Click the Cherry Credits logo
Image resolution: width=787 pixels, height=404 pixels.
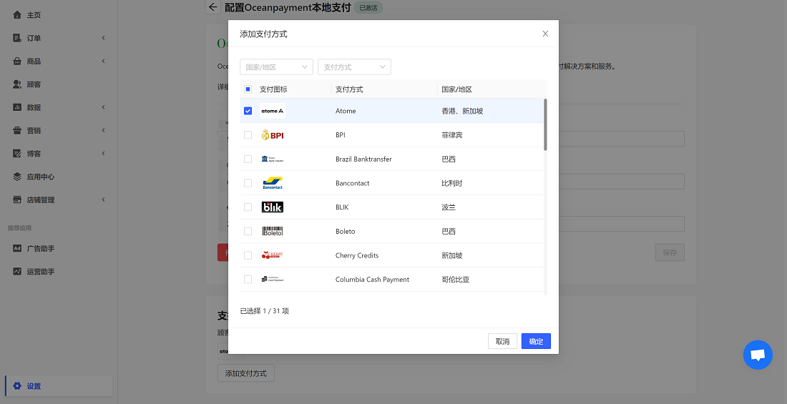tap(273, 255)
